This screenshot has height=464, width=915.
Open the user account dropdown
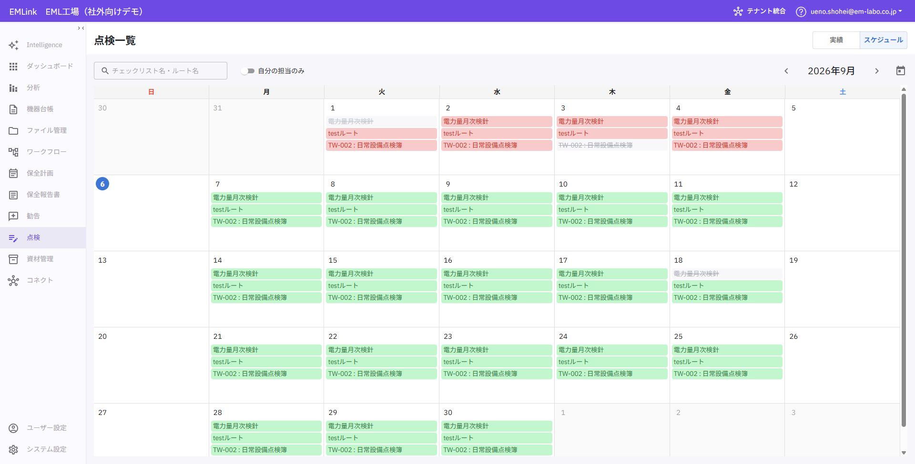point(856,11)
